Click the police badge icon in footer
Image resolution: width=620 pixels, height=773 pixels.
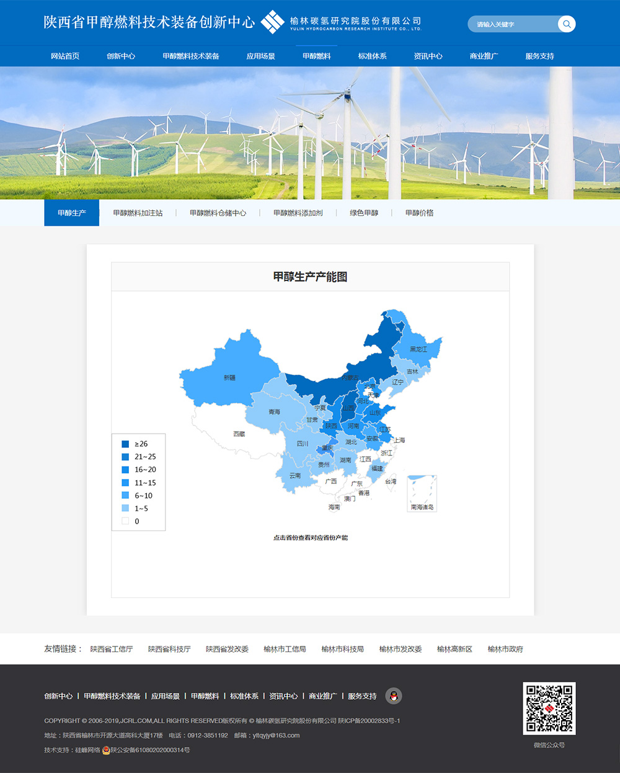pyautogui.click(x=106, y=750)
